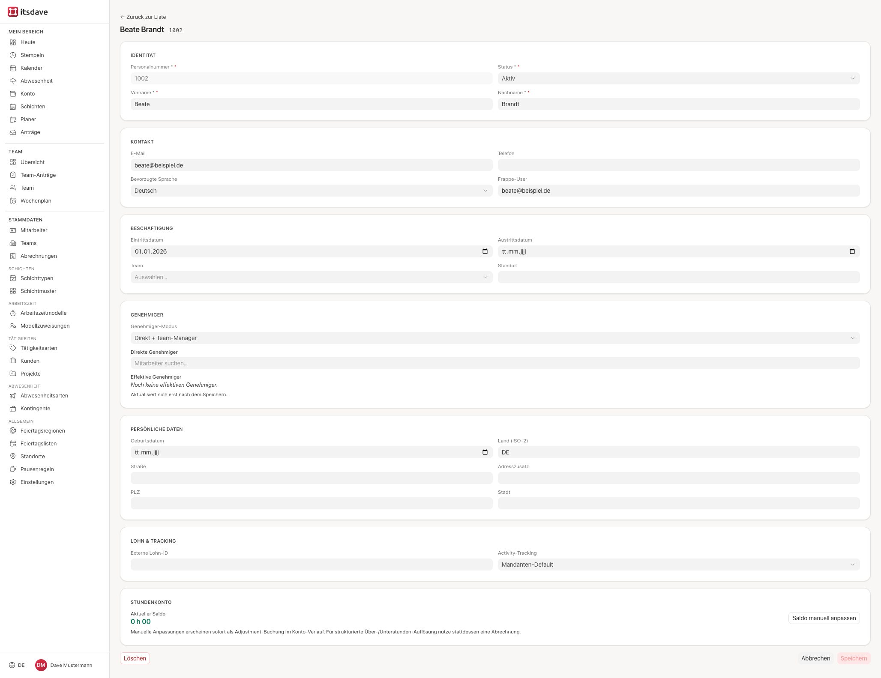The image size is (881, 678).
Task: Click the Land (ISO-2) field
Action: 679,452
